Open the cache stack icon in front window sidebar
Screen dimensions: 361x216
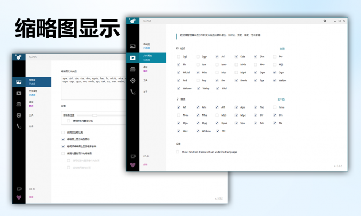(x=132, y=69)
